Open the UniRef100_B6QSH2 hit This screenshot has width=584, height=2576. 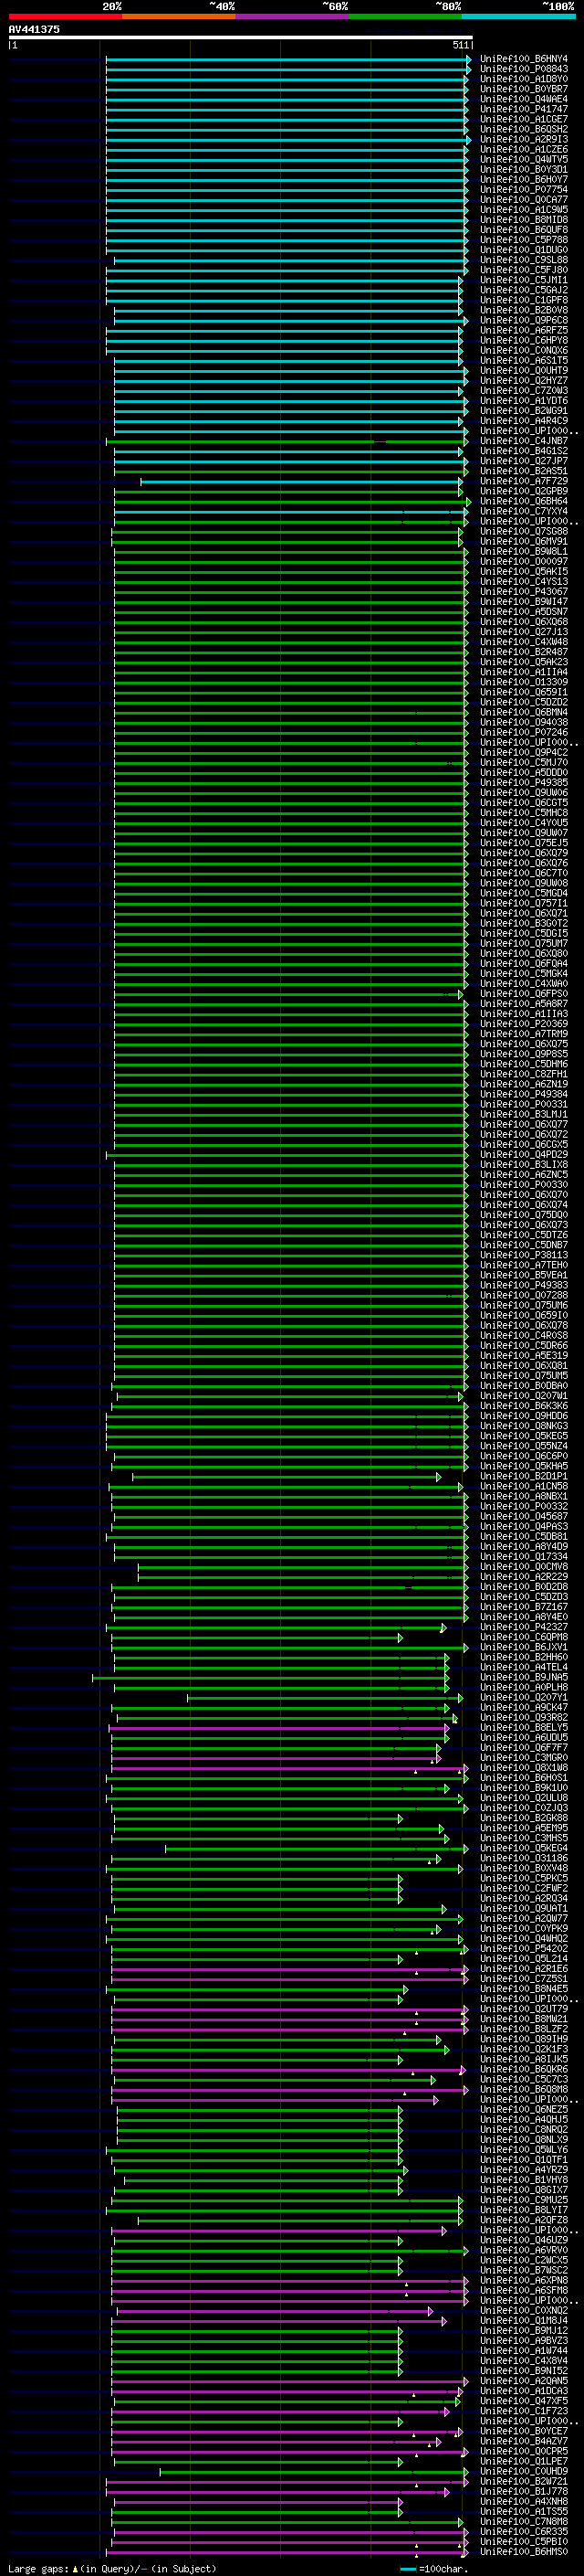click(x=524, y=129)
